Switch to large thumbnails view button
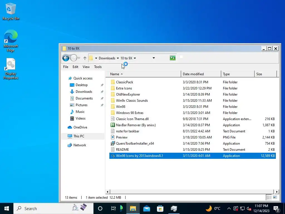This screenshot has height=214, width=285. (x=275, y=197)
